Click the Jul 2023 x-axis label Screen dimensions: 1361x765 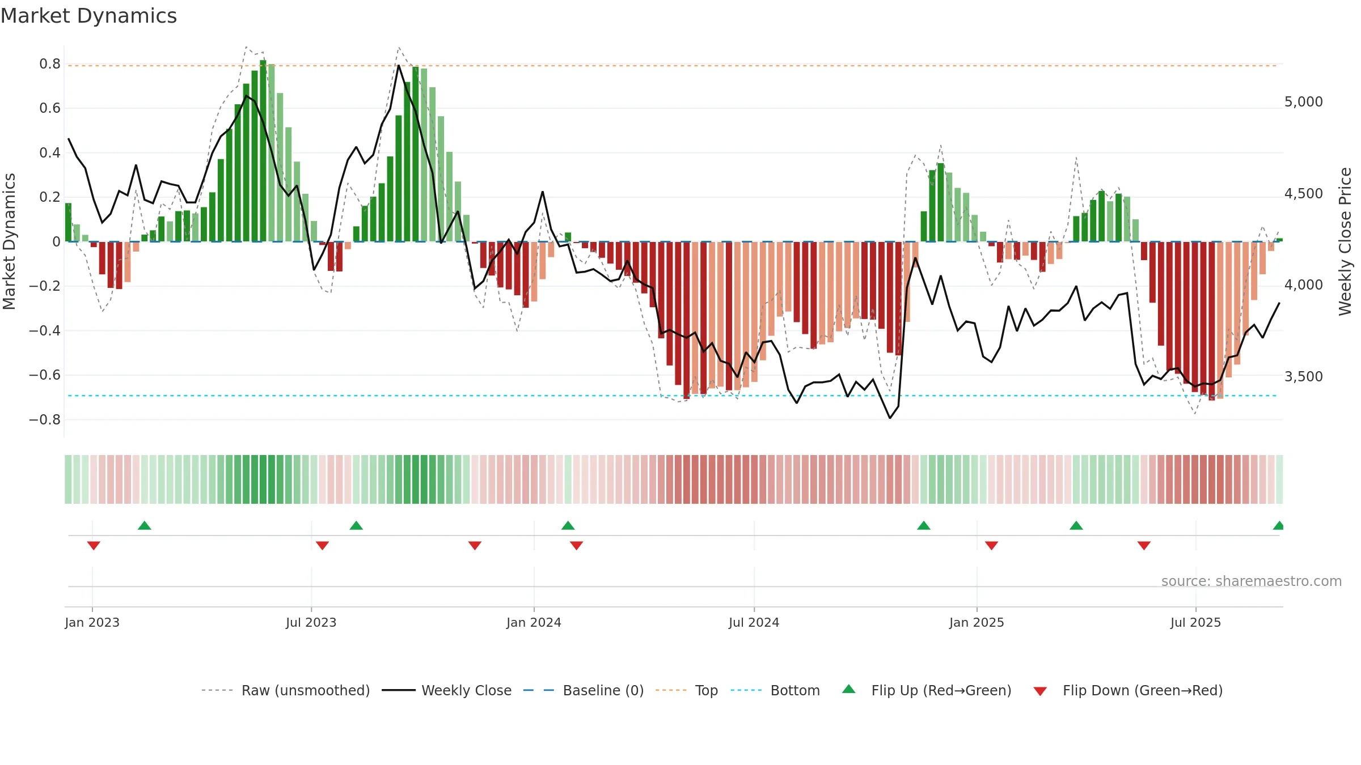[x=311, y=622]
